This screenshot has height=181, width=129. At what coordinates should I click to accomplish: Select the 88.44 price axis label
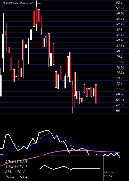(x=120, y=19)
